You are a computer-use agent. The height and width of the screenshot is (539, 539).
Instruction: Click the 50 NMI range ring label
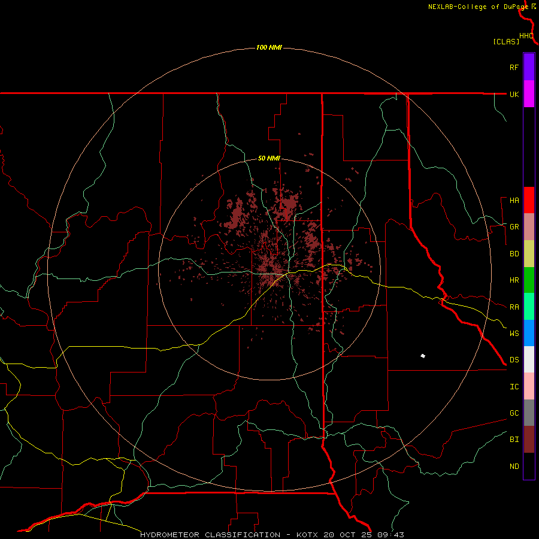point(269,158)
